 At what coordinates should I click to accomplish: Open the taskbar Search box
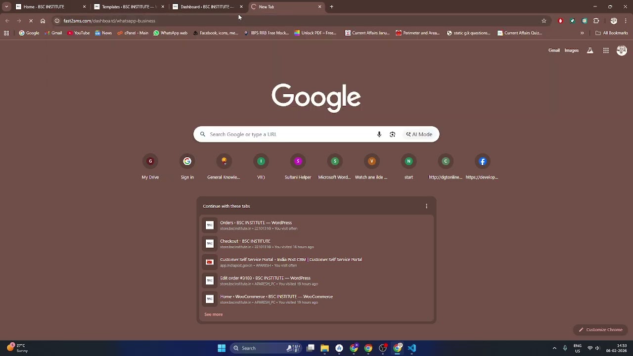(x=266, y=348)
